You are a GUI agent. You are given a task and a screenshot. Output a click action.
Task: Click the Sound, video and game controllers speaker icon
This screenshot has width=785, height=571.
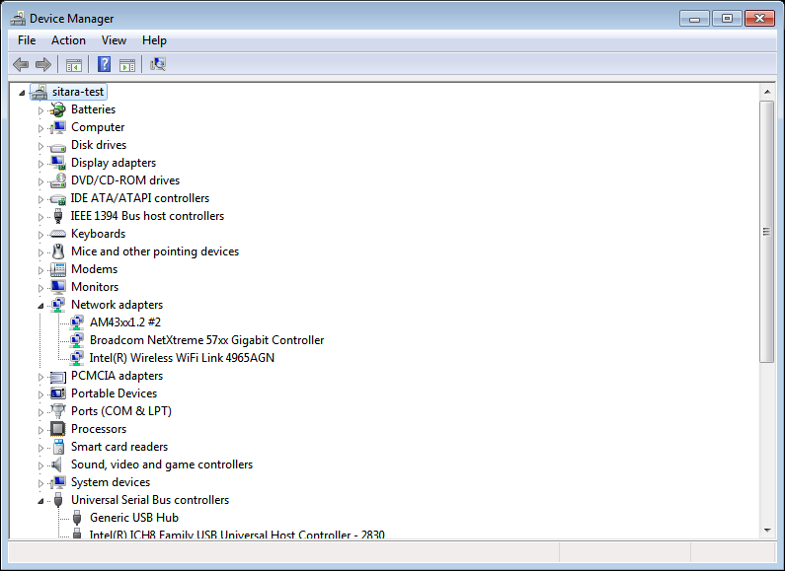click(57, 464)
